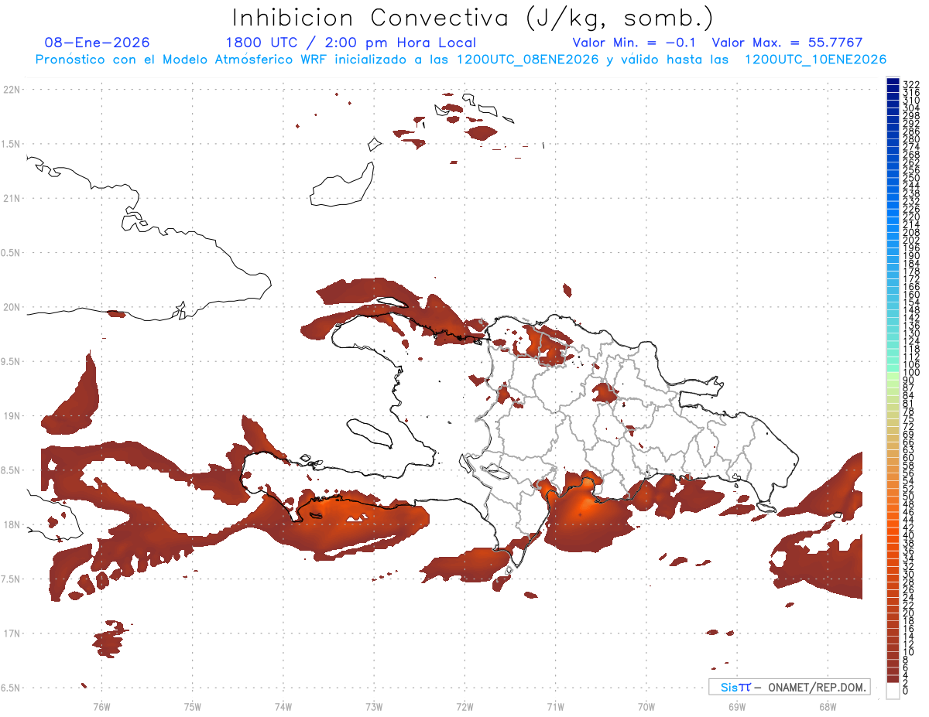Click the '72W' longitude label
Image resolution: width=929 pixels, height=717 pixels.
[x=464, y=706]
